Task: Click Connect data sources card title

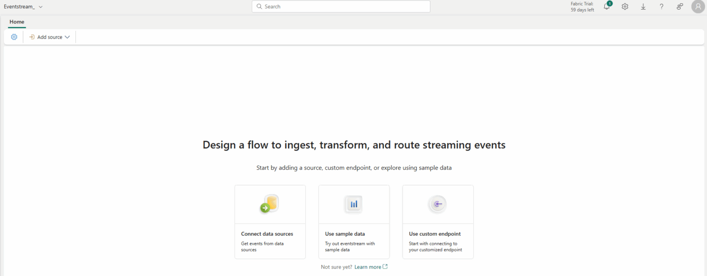Action: point(267,234)
